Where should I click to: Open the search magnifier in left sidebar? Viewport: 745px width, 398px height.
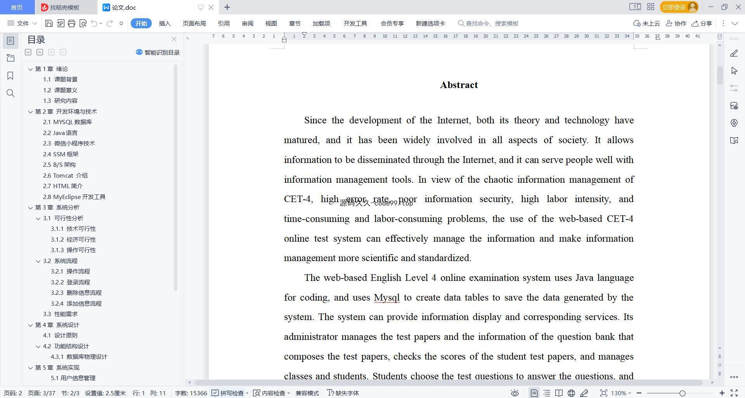click(x=10, y=93)
